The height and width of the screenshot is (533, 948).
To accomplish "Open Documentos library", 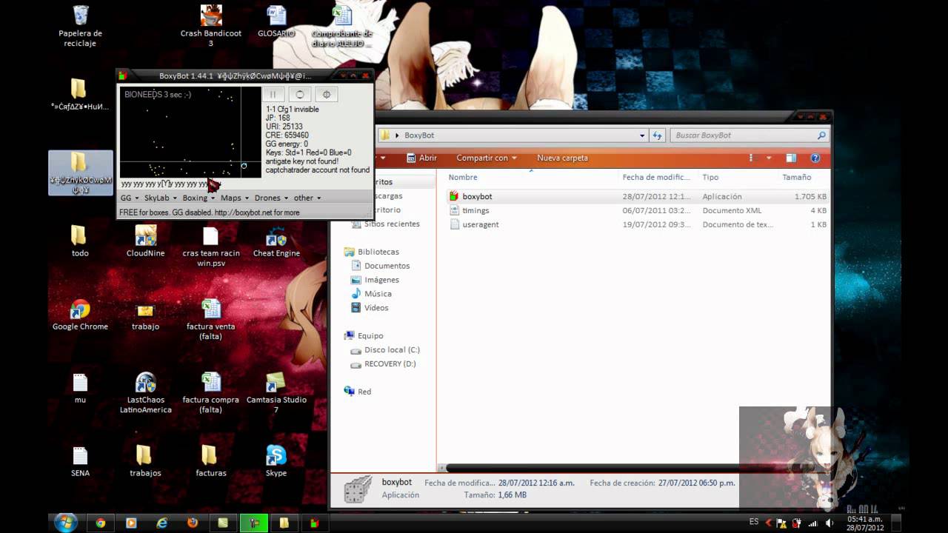I will (380, 266).
